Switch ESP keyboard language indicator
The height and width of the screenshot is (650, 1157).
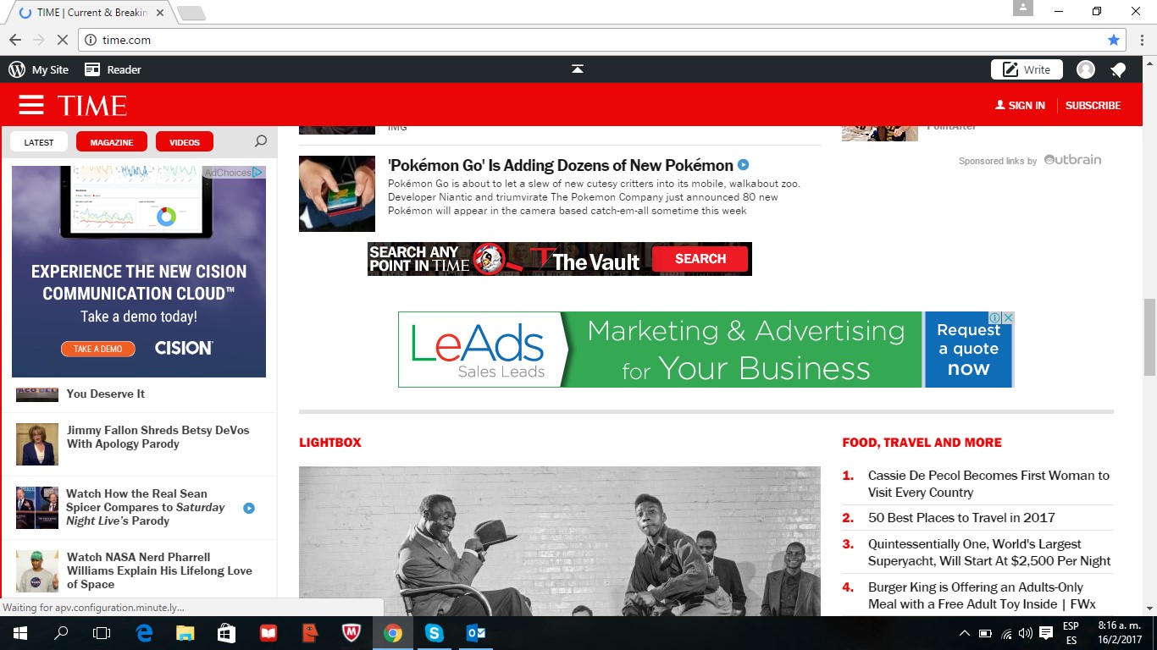(x=1071, y=633)
